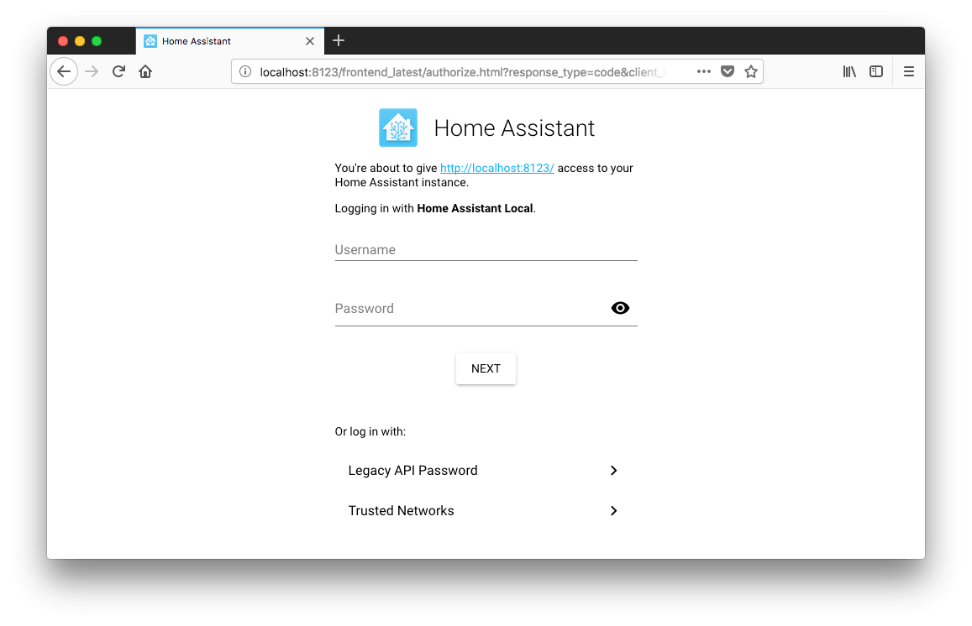Open the Firefox hamburger menu
The image size is (972, 626).
(x=909, y=72)
